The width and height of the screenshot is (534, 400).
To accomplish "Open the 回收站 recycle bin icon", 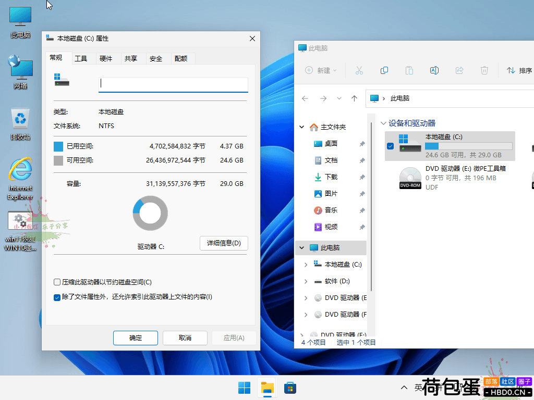I will pos(20,123).
